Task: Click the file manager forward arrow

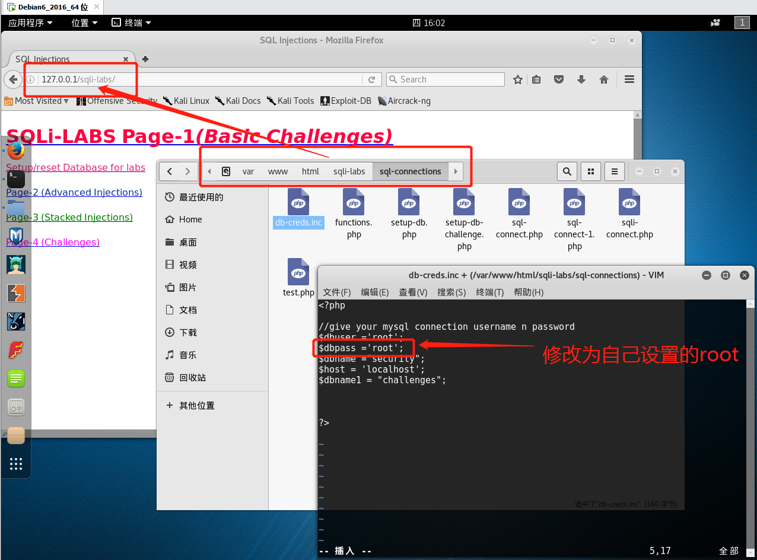Action: click(x=188, y=171)
